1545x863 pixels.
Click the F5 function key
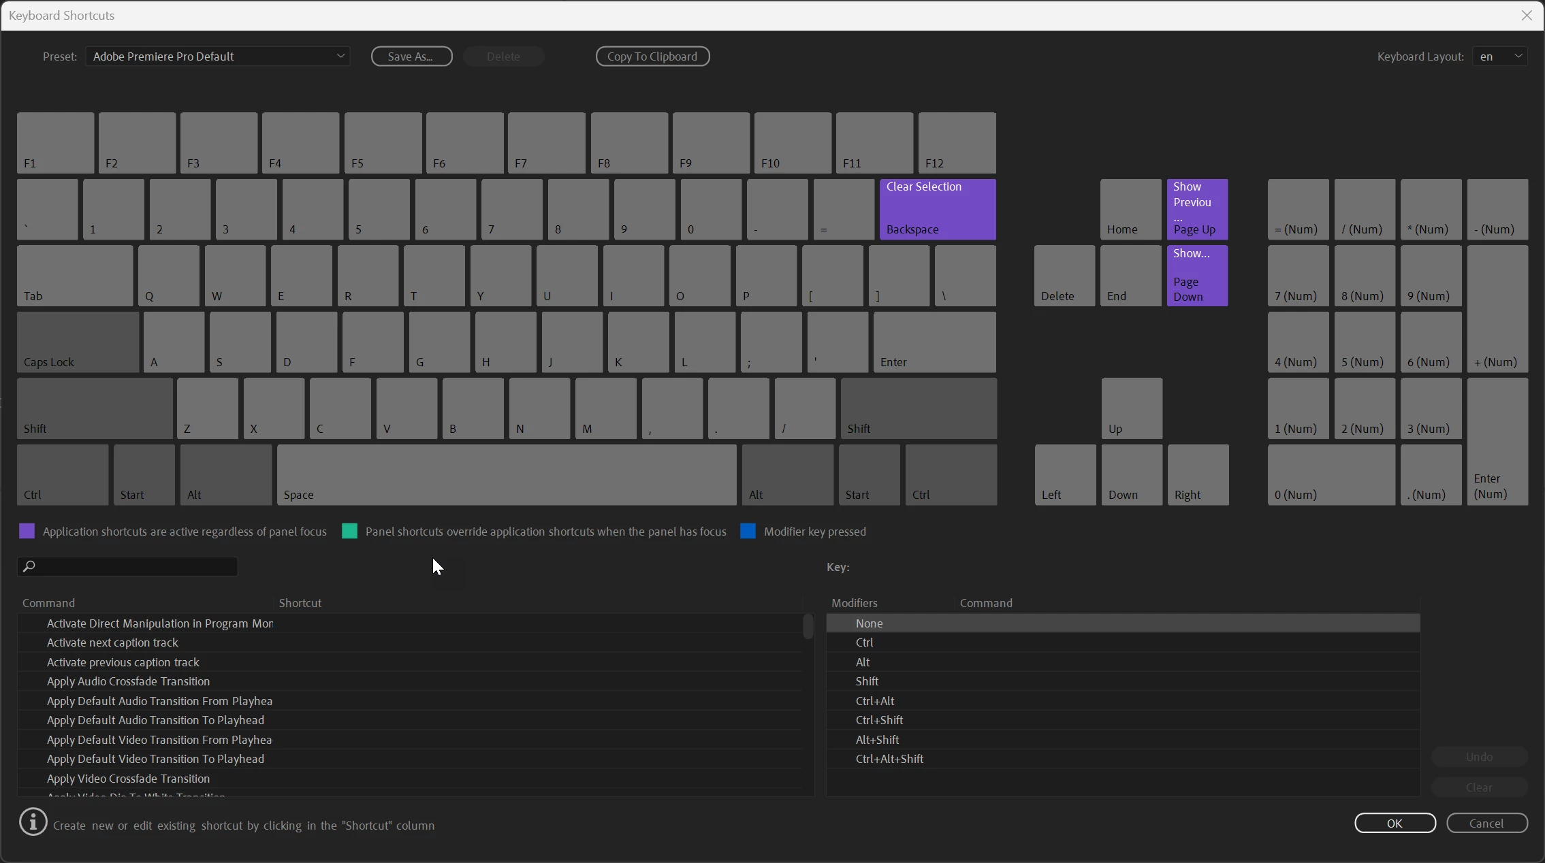point(383,143)
